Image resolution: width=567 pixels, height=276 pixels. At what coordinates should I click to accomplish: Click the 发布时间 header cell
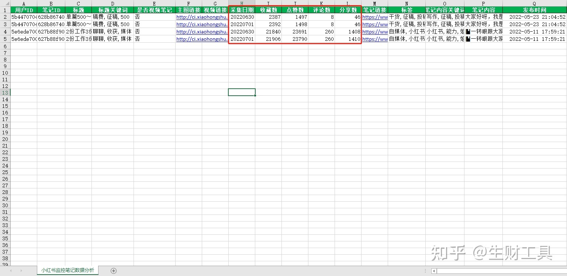534,10
